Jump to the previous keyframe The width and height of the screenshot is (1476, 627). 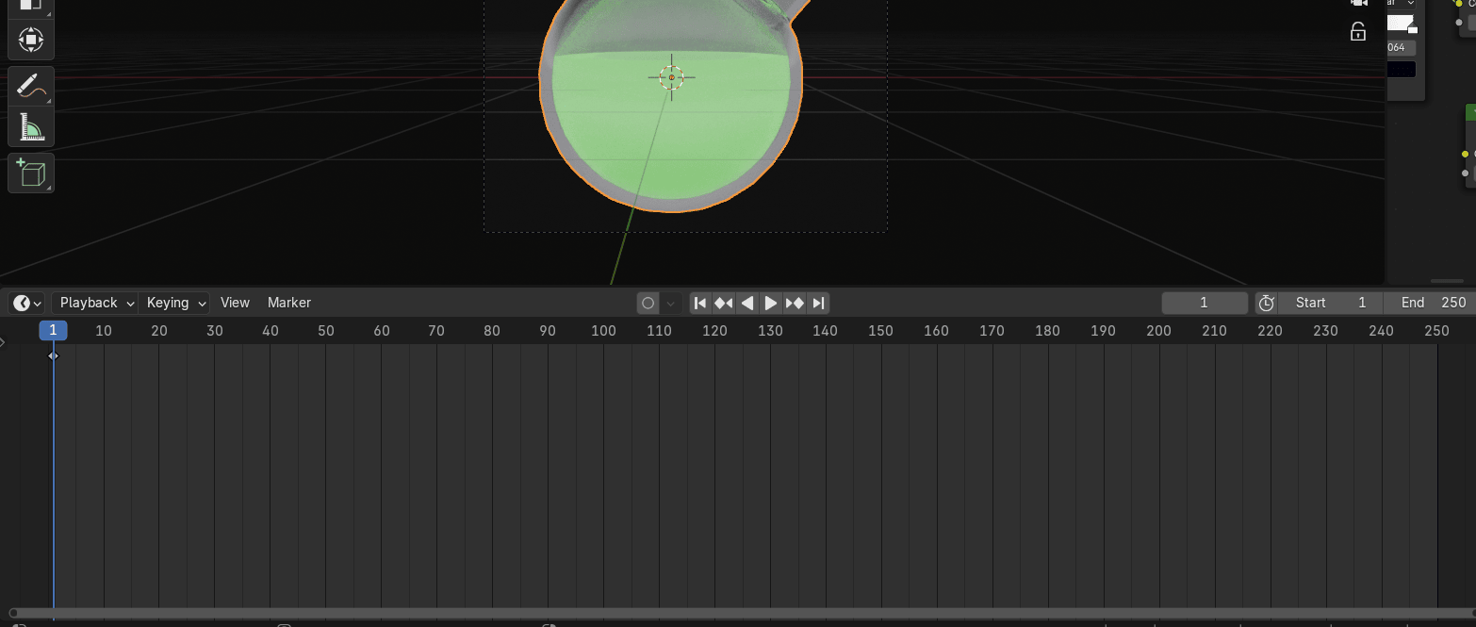point(723,303)
